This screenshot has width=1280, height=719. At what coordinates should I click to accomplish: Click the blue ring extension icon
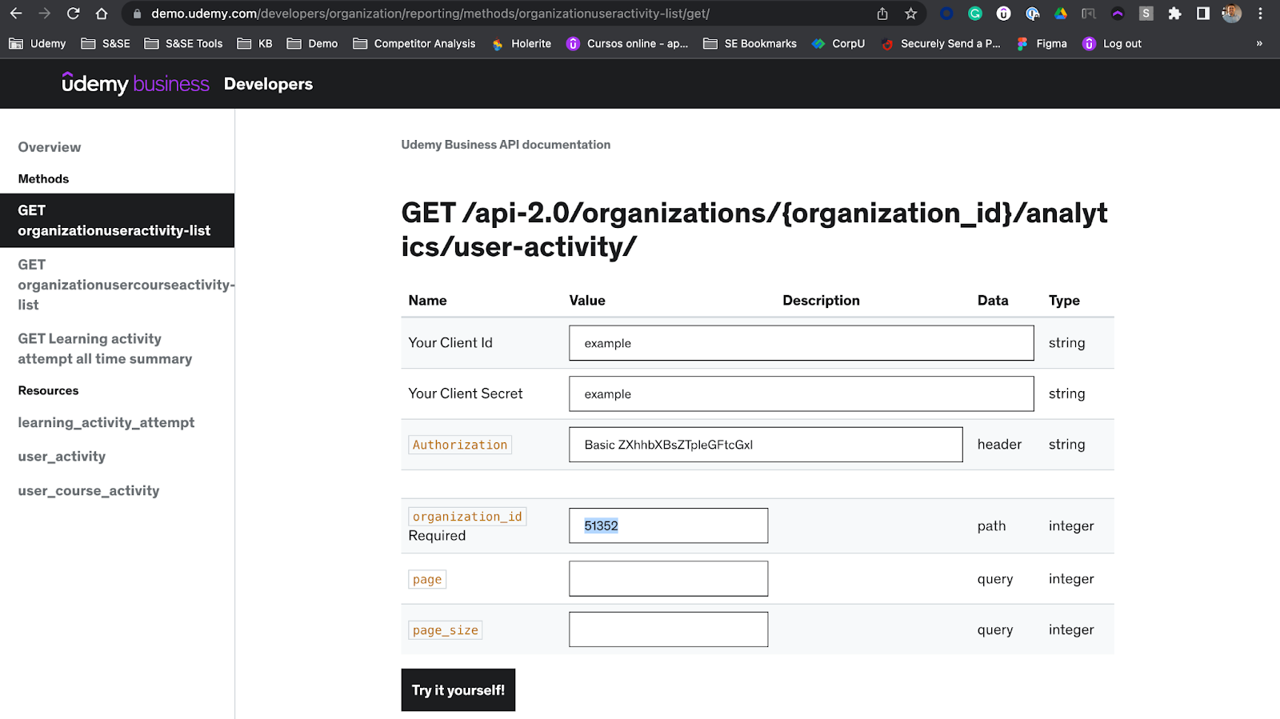[x=946, y=14]
